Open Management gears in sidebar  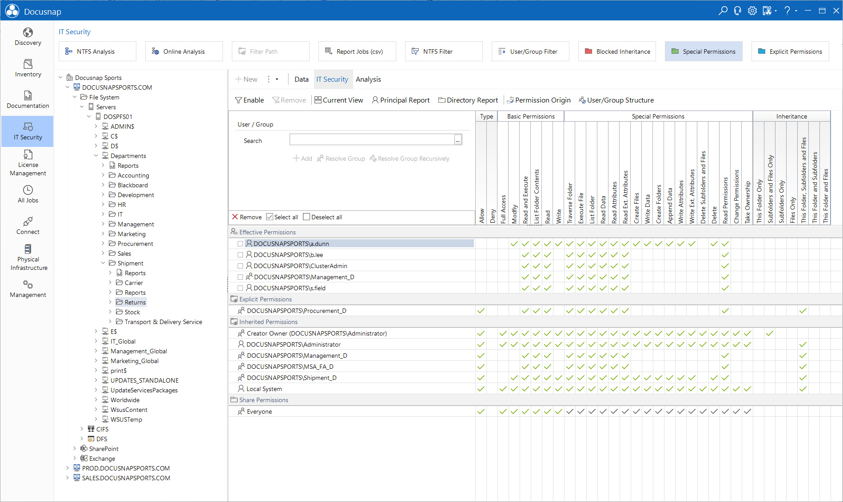28,289
